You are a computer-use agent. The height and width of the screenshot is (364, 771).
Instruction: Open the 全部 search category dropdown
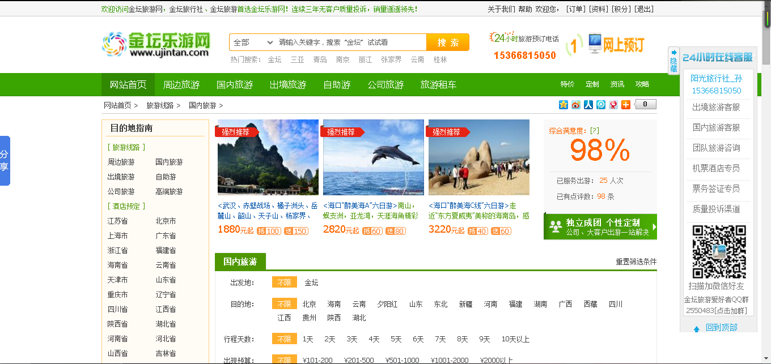coord(253,42)
